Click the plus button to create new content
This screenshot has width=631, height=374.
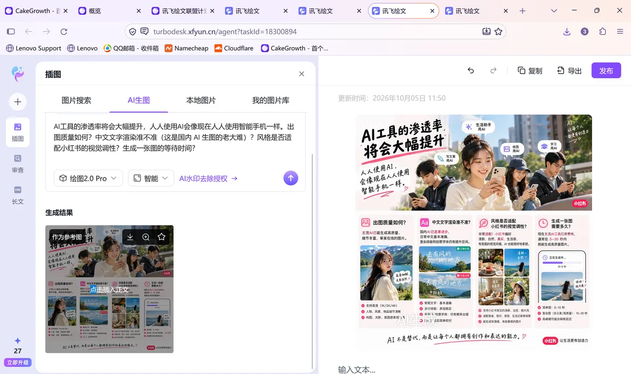pos(18,102)
